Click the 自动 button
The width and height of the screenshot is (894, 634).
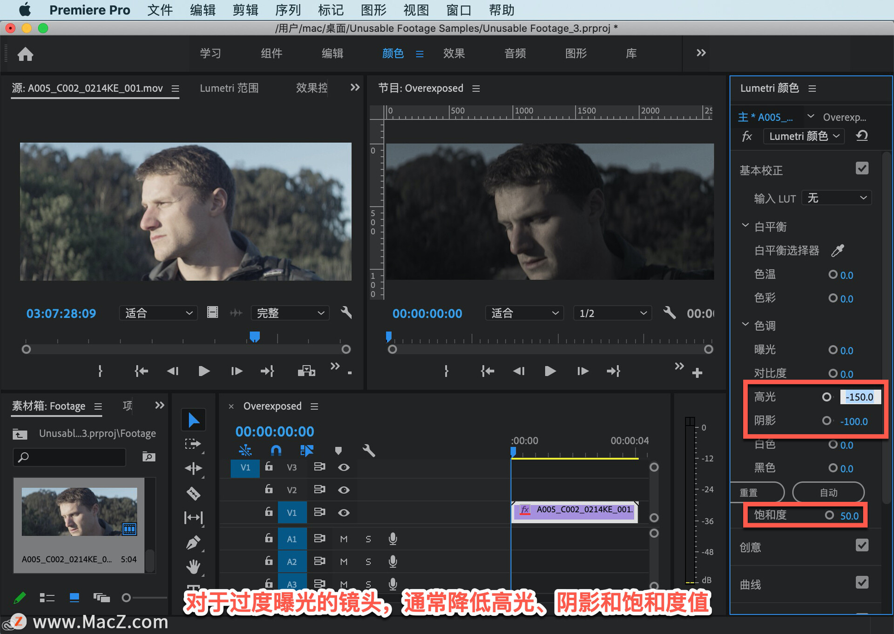pos(828,492)
